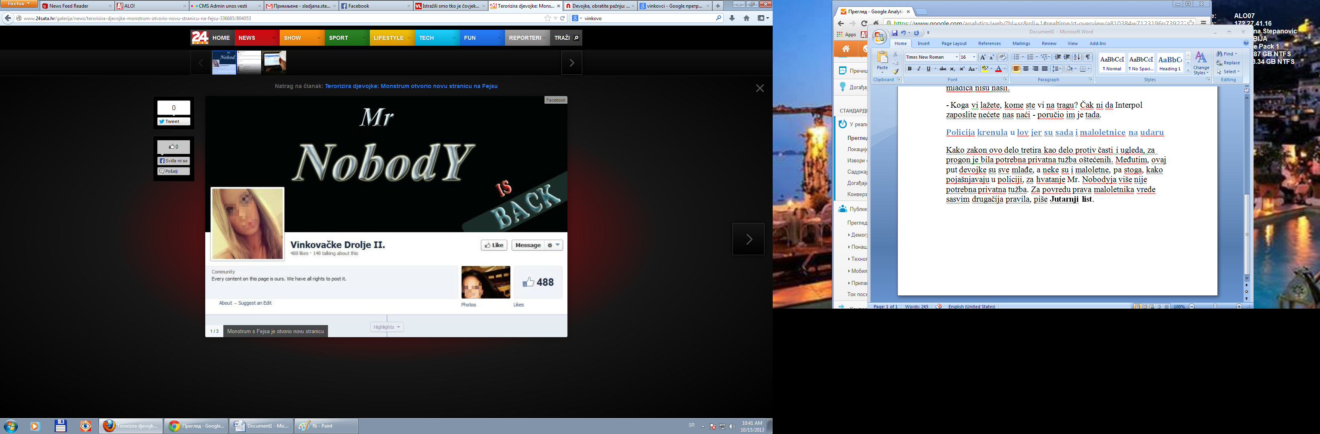
Task: Click the Increase Indent icon
Action: (x=1067, y=57)
